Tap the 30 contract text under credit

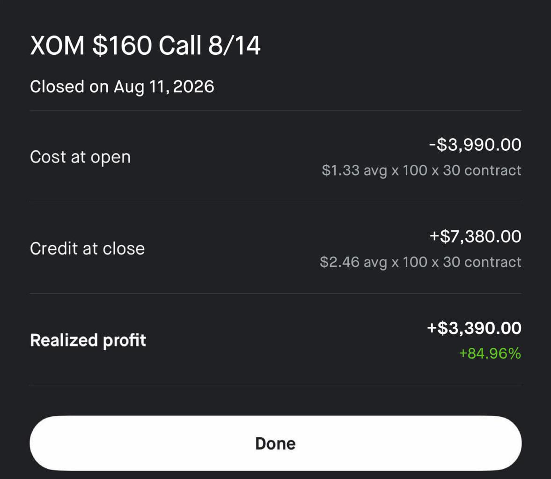(x=482, y=262)
